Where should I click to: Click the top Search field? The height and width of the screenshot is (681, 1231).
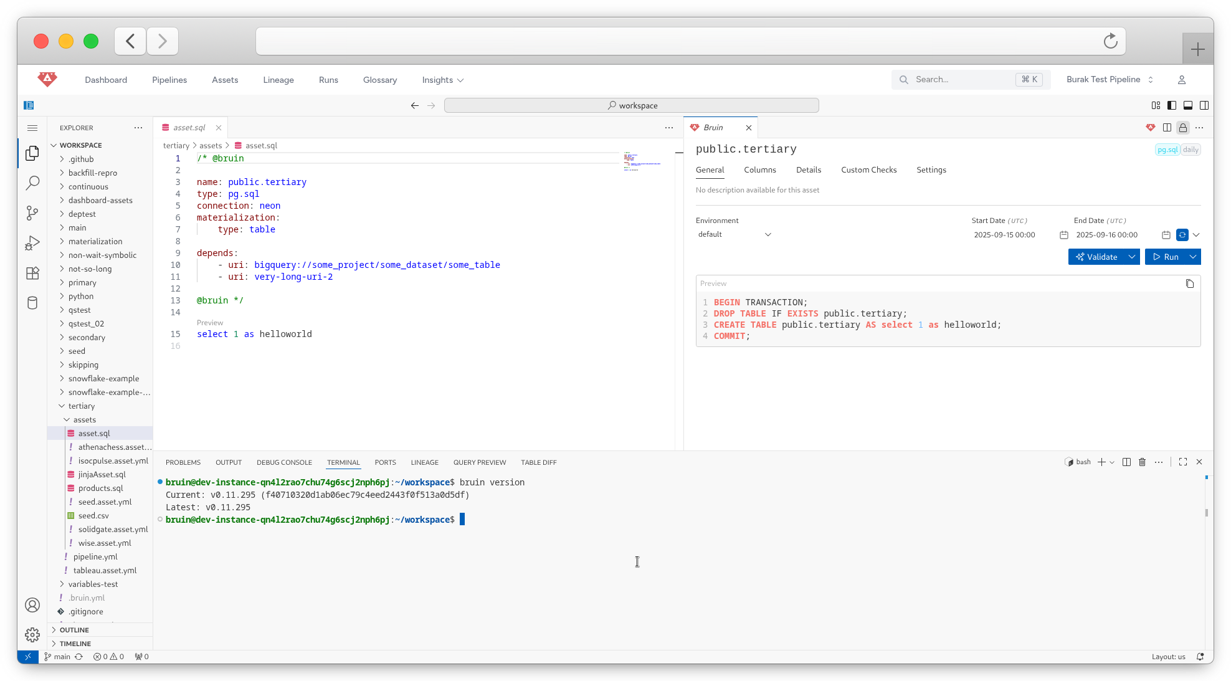(x=962, y=80)
